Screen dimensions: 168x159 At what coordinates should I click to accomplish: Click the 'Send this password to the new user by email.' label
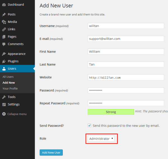pyautogui.click(x=126, y=126)
